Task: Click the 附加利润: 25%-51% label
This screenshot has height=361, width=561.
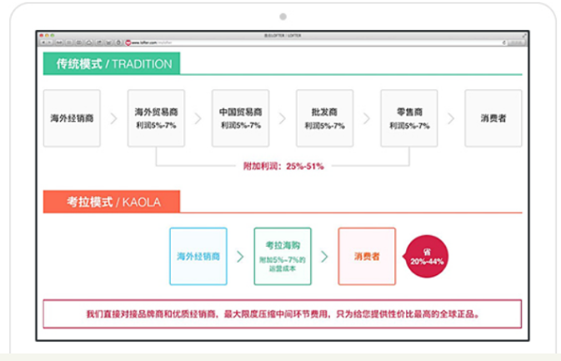Action: pyautogui.click(x=283, y=166)
